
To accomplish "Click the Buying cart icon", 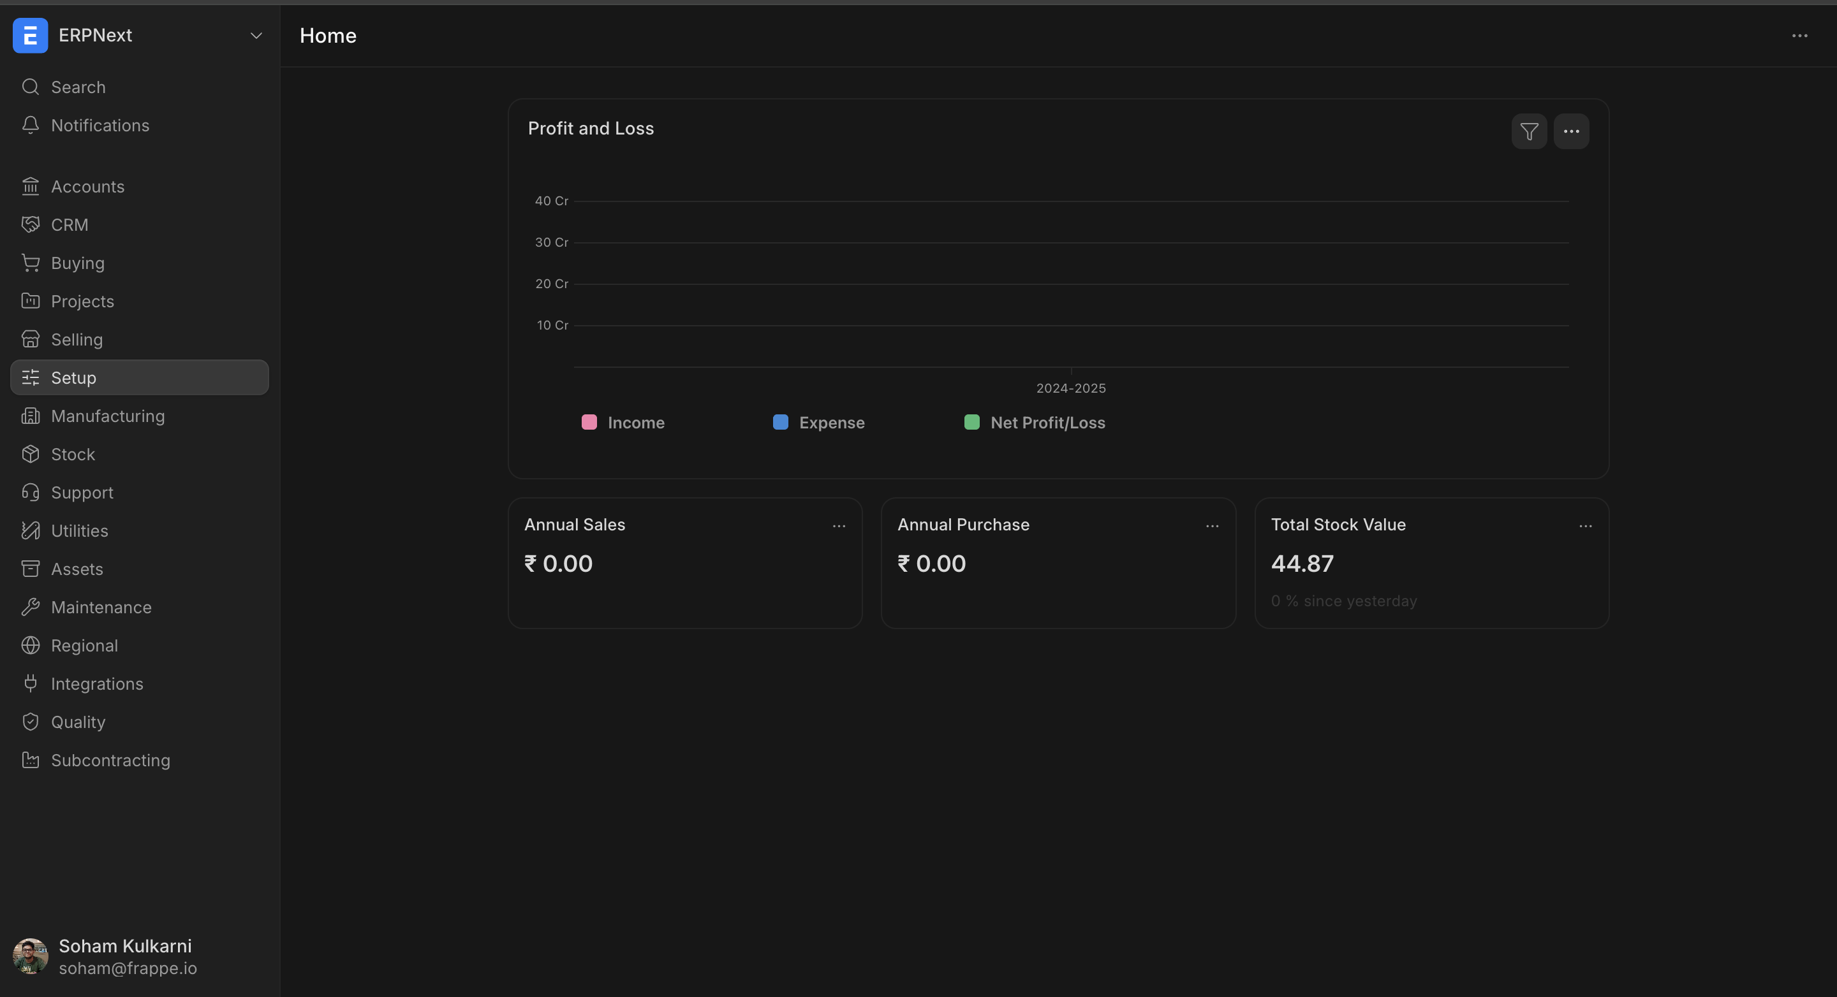I will pos(30,263).
